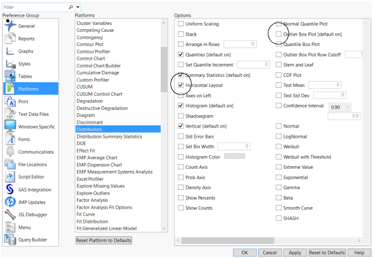
Task: Open Help for preferences
Action: pos(359,253)
